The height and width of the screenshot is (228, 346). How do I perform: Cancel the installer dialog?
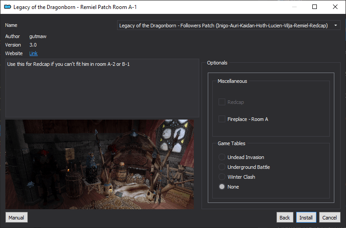[x=329, y=218]
